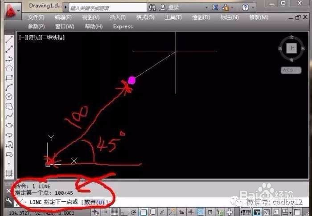The image size is (312, 216).
Task: Click the 登录 sign-in button
Action: point(170,8)
